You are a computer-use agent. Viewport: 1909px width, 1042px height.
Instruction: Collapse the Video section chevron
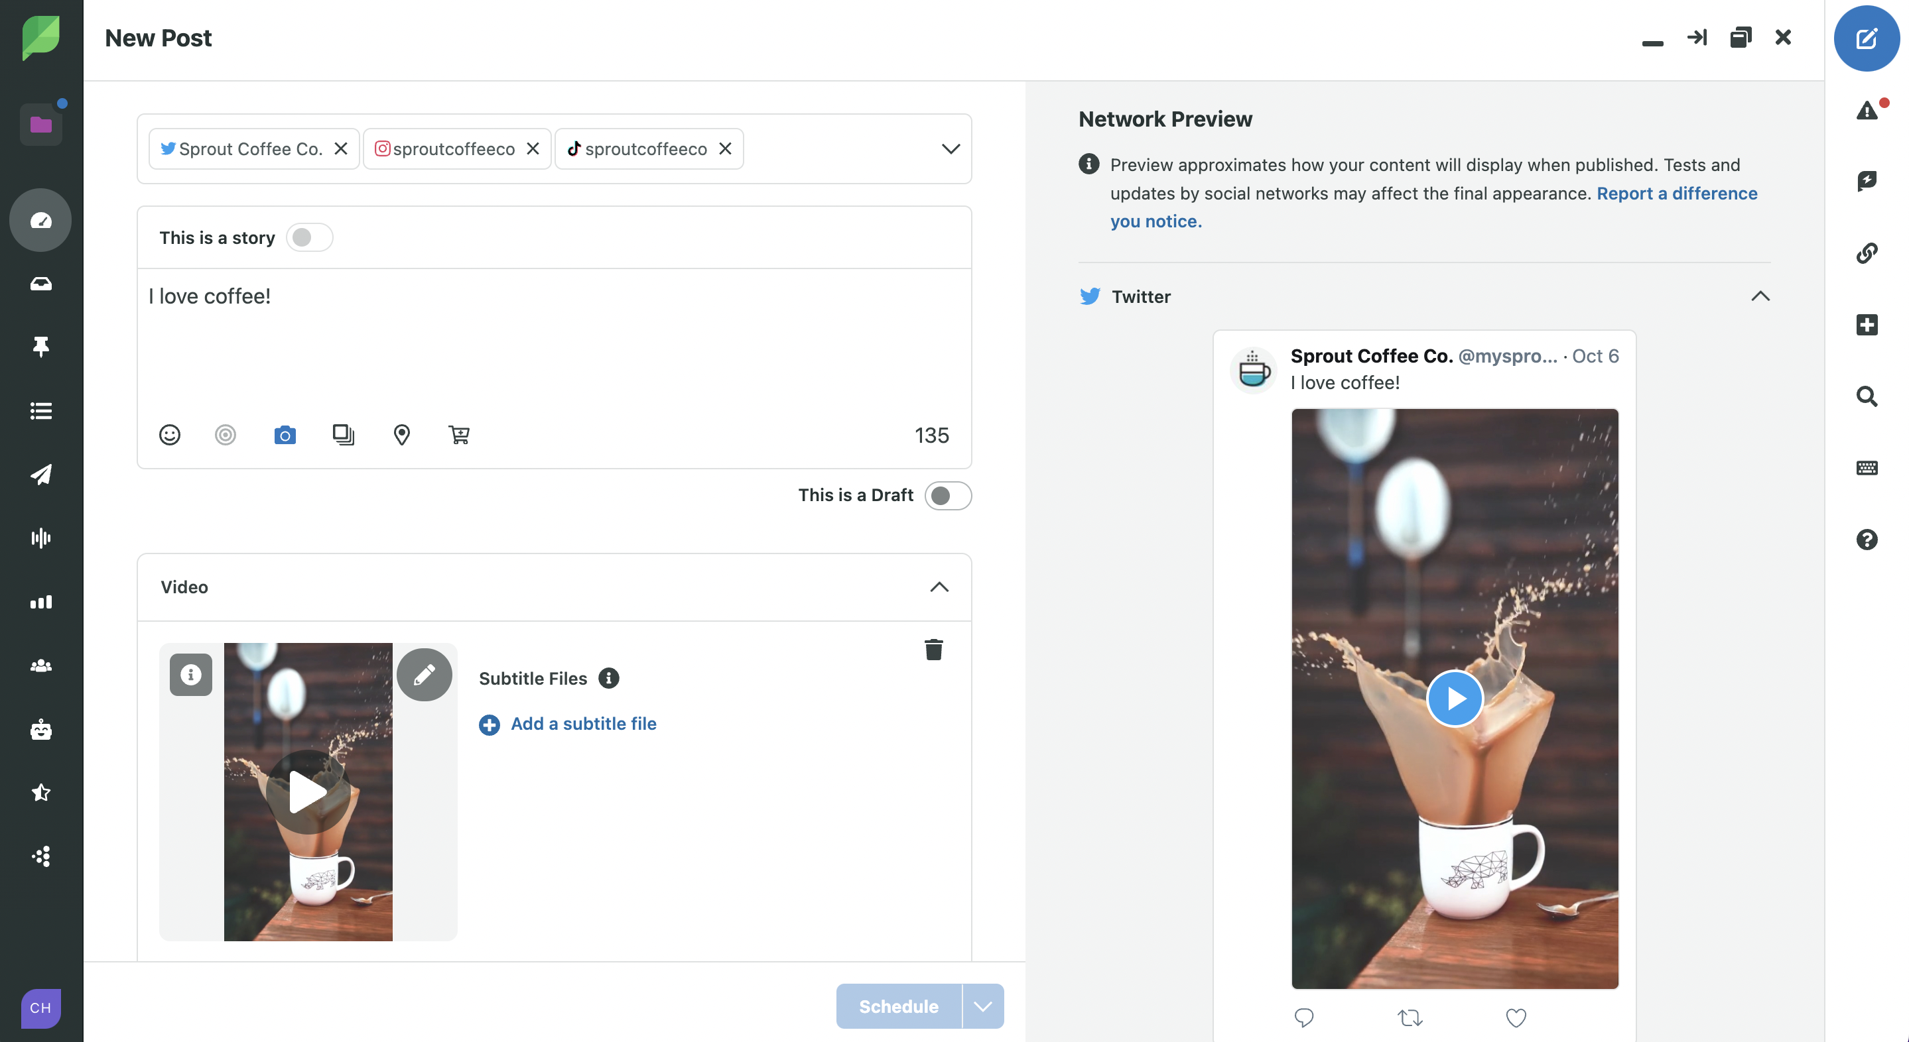[939, 587]
